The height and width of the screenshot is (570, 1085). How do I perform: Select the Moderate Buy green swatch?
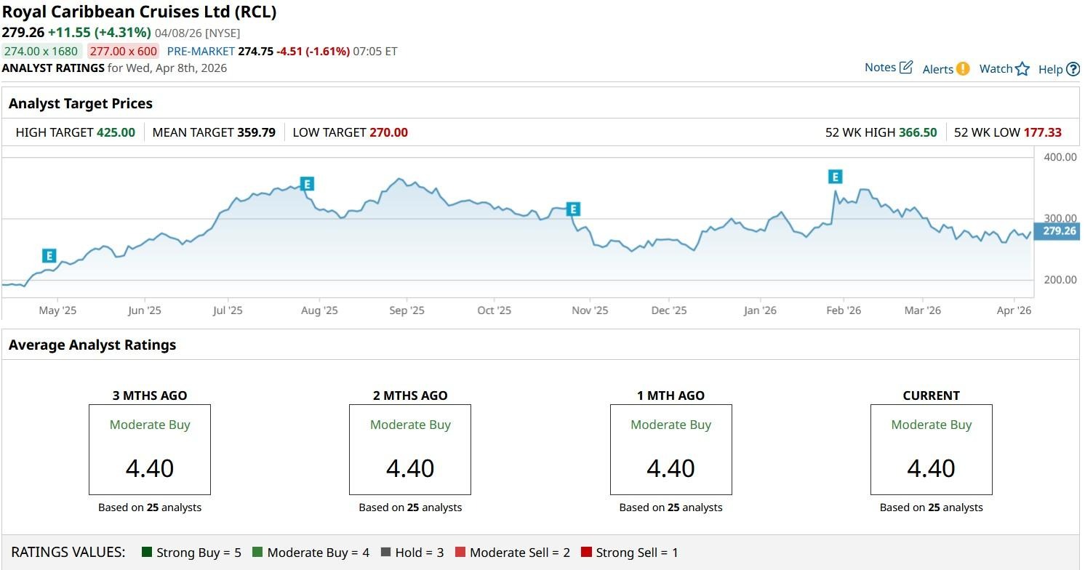(x=257, y=553)
